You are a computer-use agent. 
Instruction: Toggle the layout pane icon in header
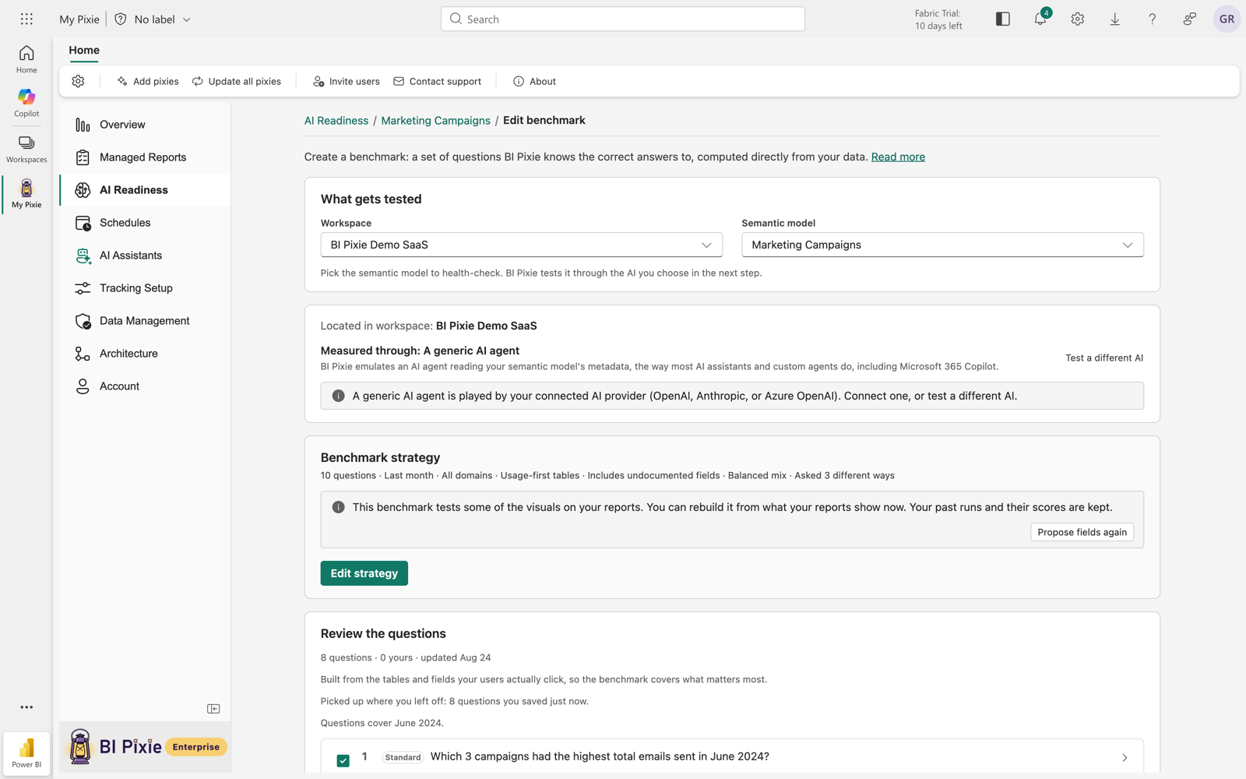(x=1002, y=19)
